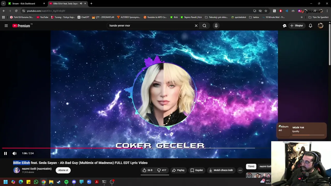Launch Spotify from the taskbar
331x186 pixels.
(66, 182)
